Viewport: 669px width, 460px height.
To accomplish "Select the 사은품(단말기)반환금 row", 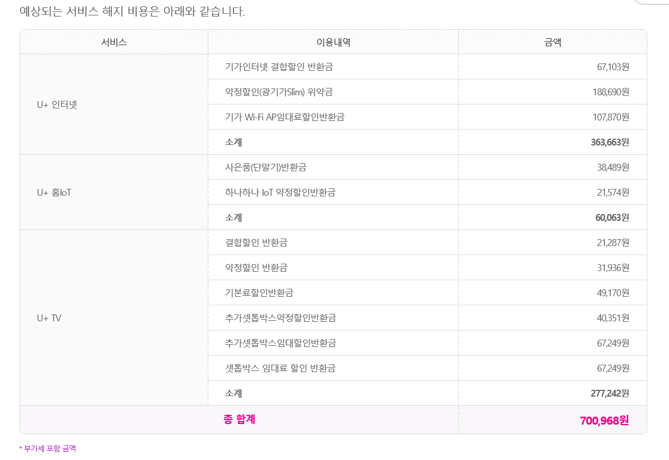I will pos(266,168).
